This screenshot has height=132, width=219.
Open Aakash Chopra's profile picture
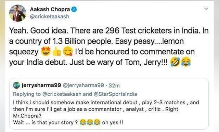17,13
